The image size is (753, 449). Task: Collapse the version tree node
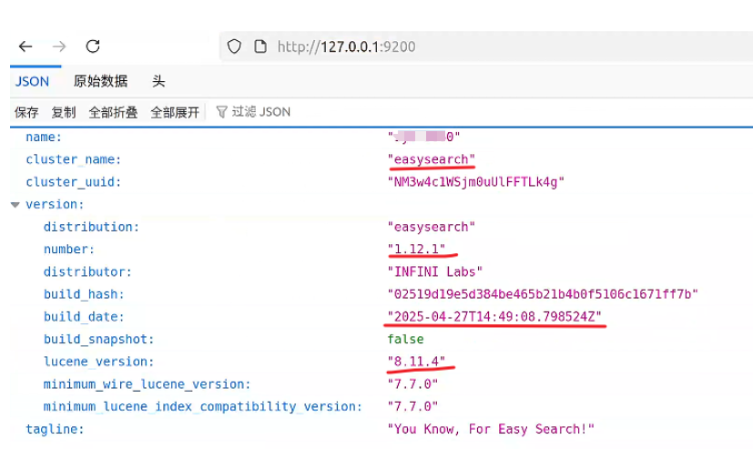[15, 205]
